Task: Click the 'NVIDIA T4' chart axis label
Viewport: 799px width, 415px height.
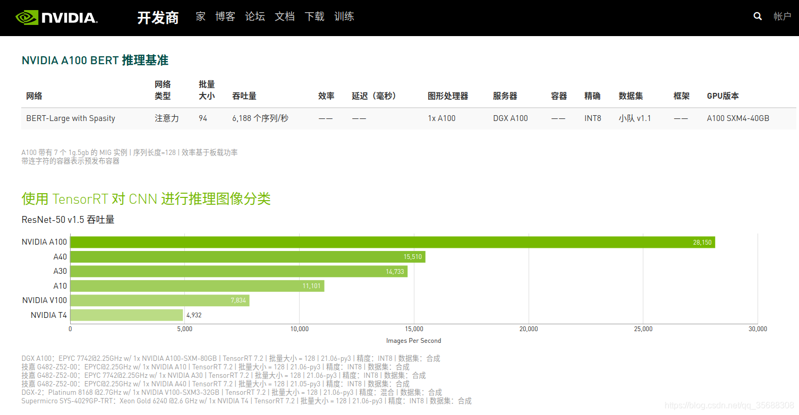Action: click(x=49, y=315)
